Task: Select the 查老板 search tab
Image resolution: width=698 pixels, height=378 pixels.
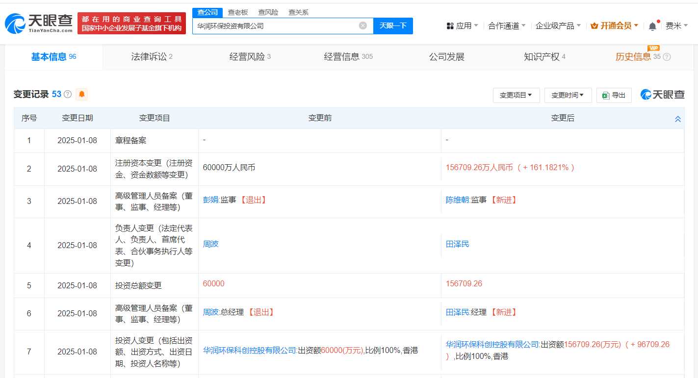Action: [x=238, y=13]
